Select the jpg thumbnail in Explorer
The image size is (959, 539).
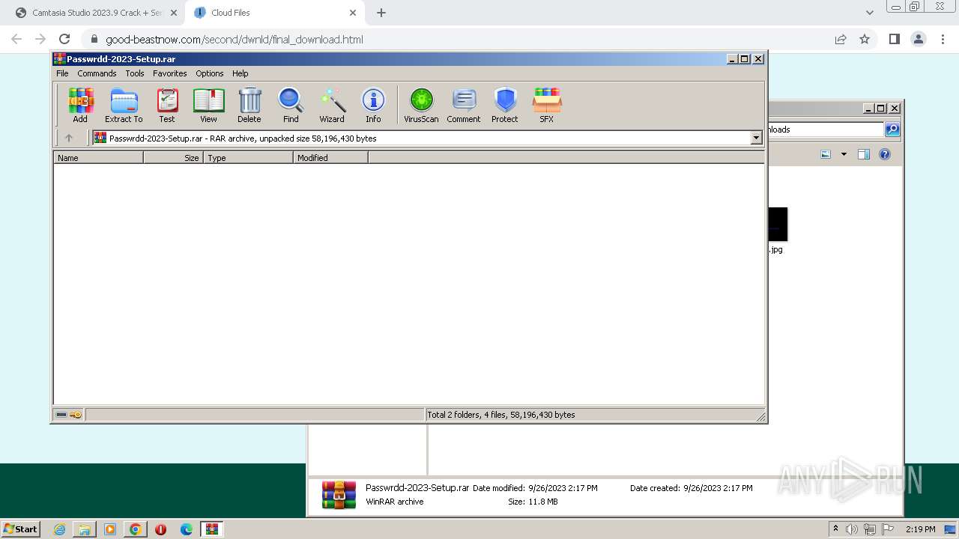(778, 225)
